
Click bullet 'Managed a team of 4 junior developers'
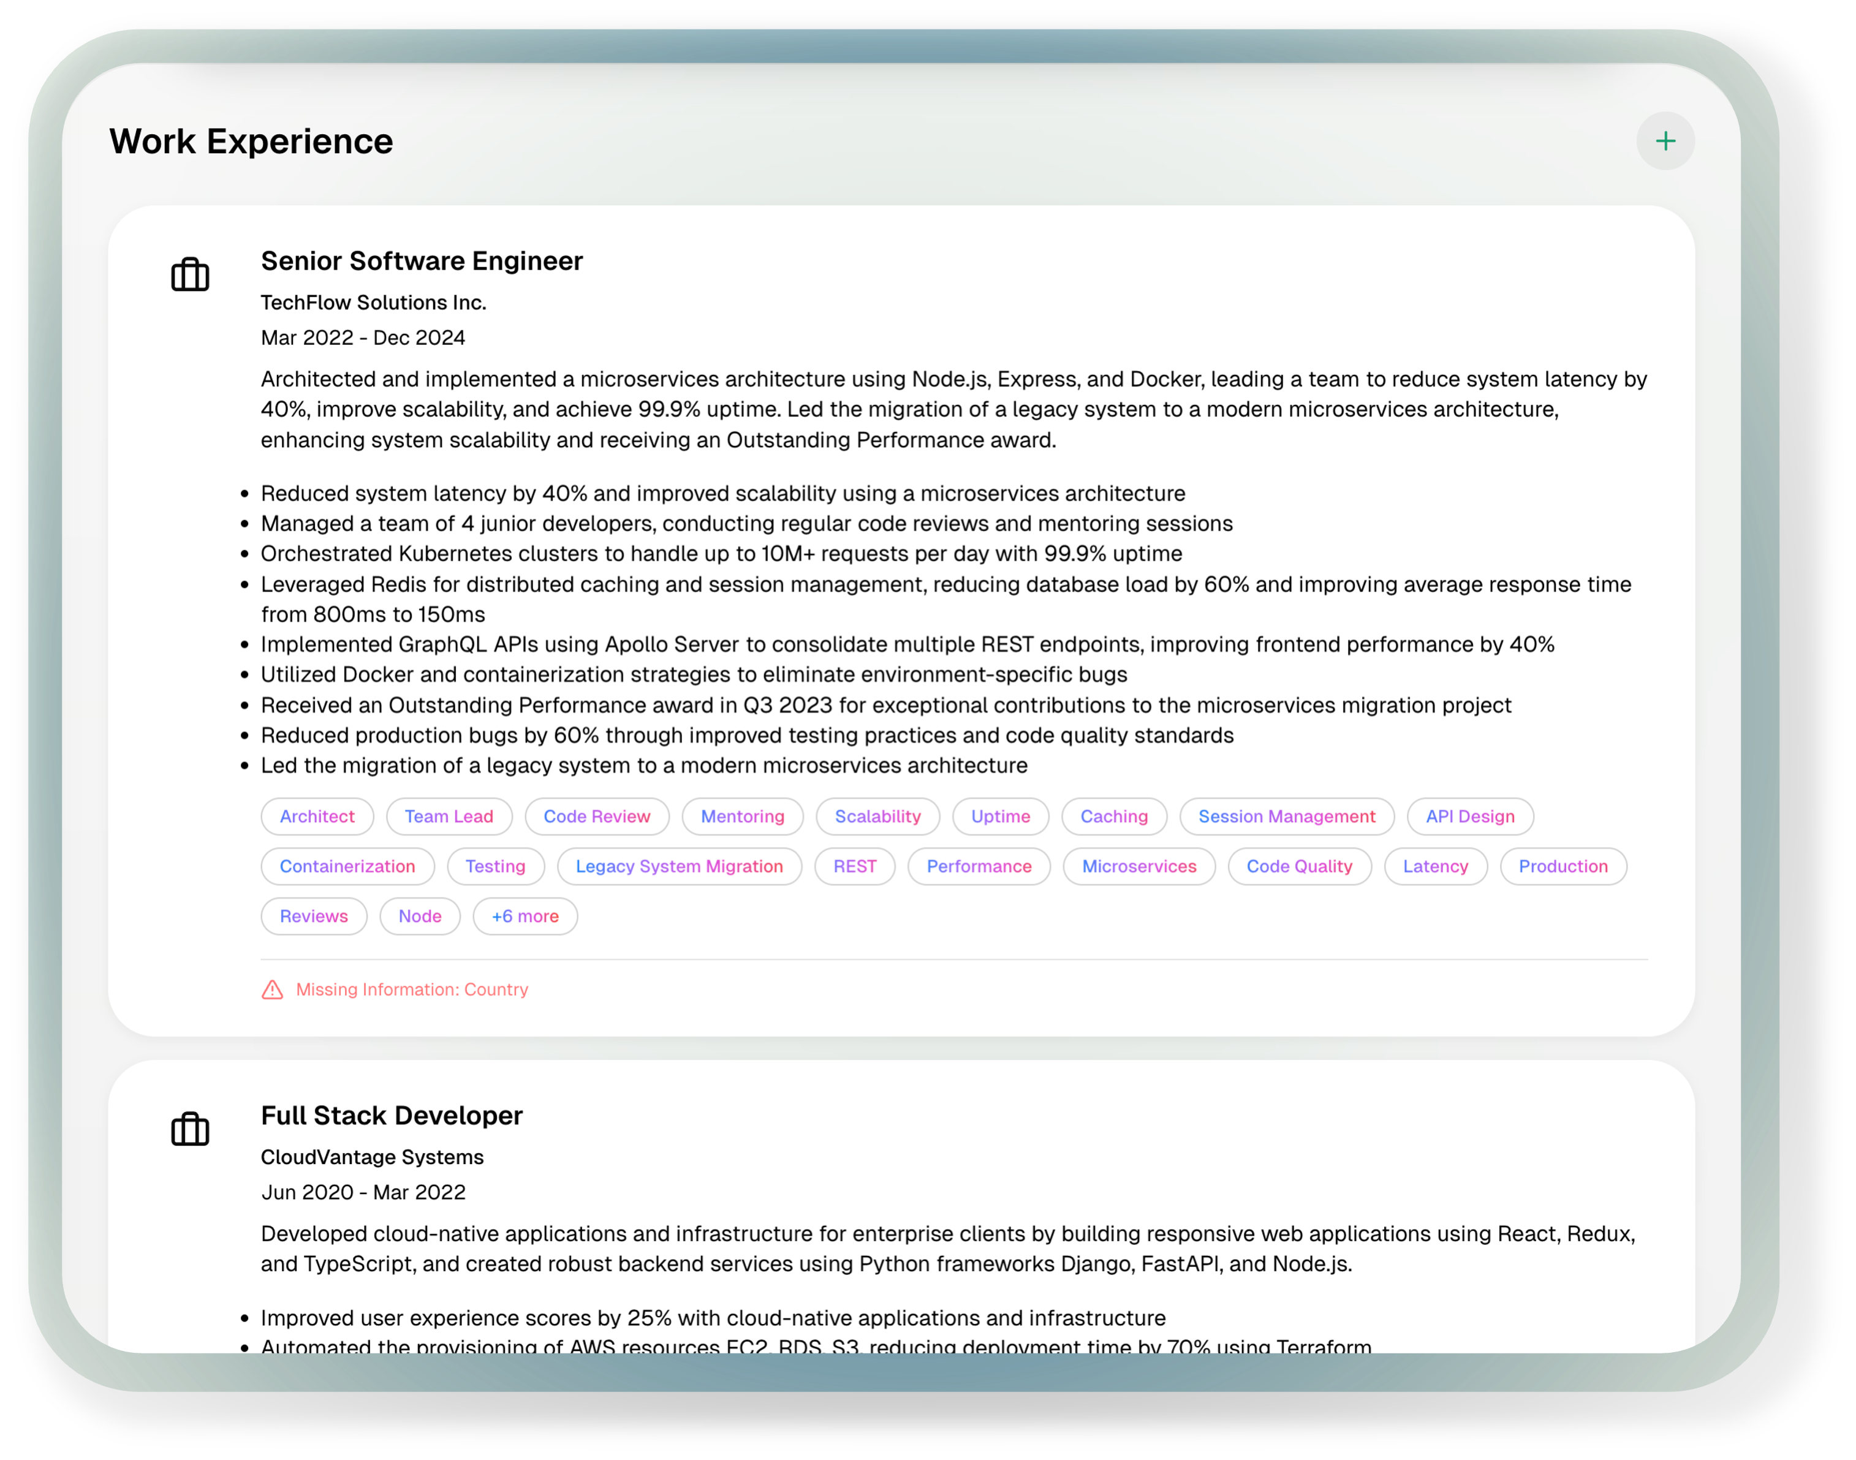tap(746, 523)
